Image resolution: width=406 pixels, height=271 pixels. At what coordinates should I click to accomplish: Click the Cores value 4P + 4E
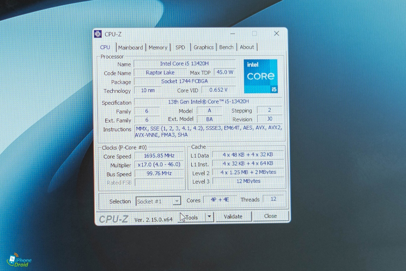(220, 200)
